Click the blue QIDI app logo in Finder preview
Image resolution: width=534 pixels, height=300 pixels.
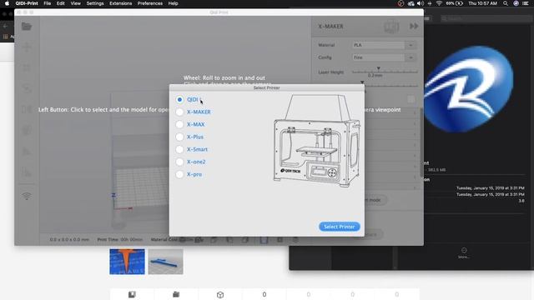coord(469,89)
